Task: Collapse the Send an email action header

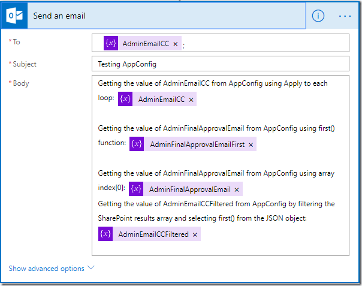Action: click(168, 16)
